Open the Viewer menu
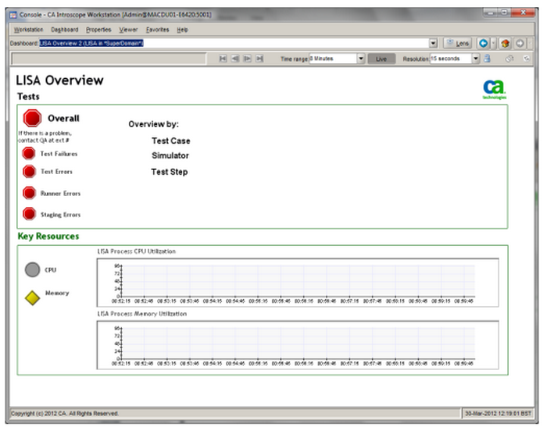Viewport: 547px width, 427px height. (x=128, y=30)
